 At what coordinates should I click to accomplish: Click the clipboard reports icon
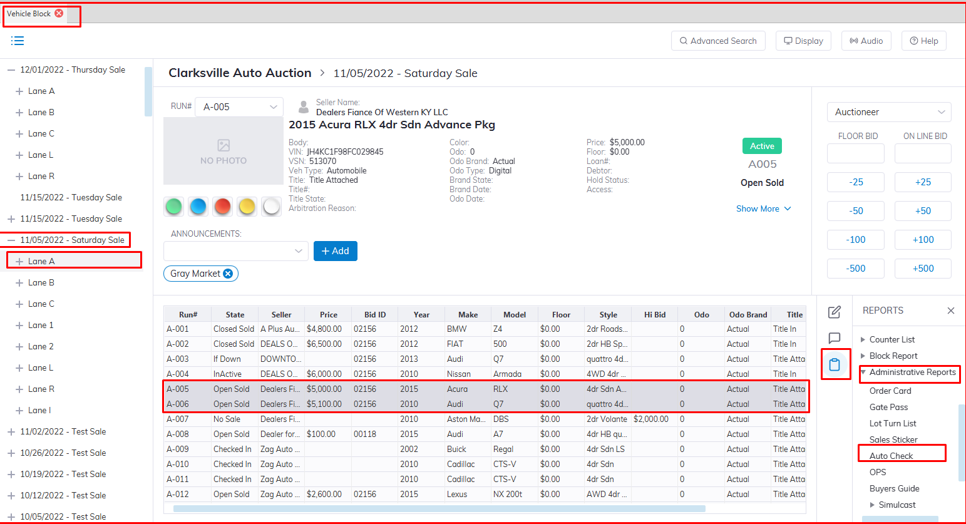coord(835,364)
